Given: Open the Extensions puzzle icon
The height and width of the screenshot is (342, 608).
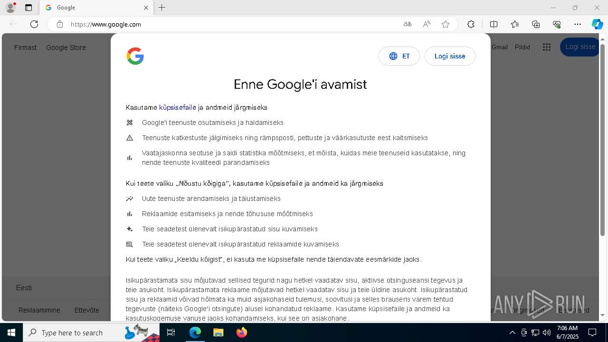Looking at the screenshot, I should pos(471,24).
